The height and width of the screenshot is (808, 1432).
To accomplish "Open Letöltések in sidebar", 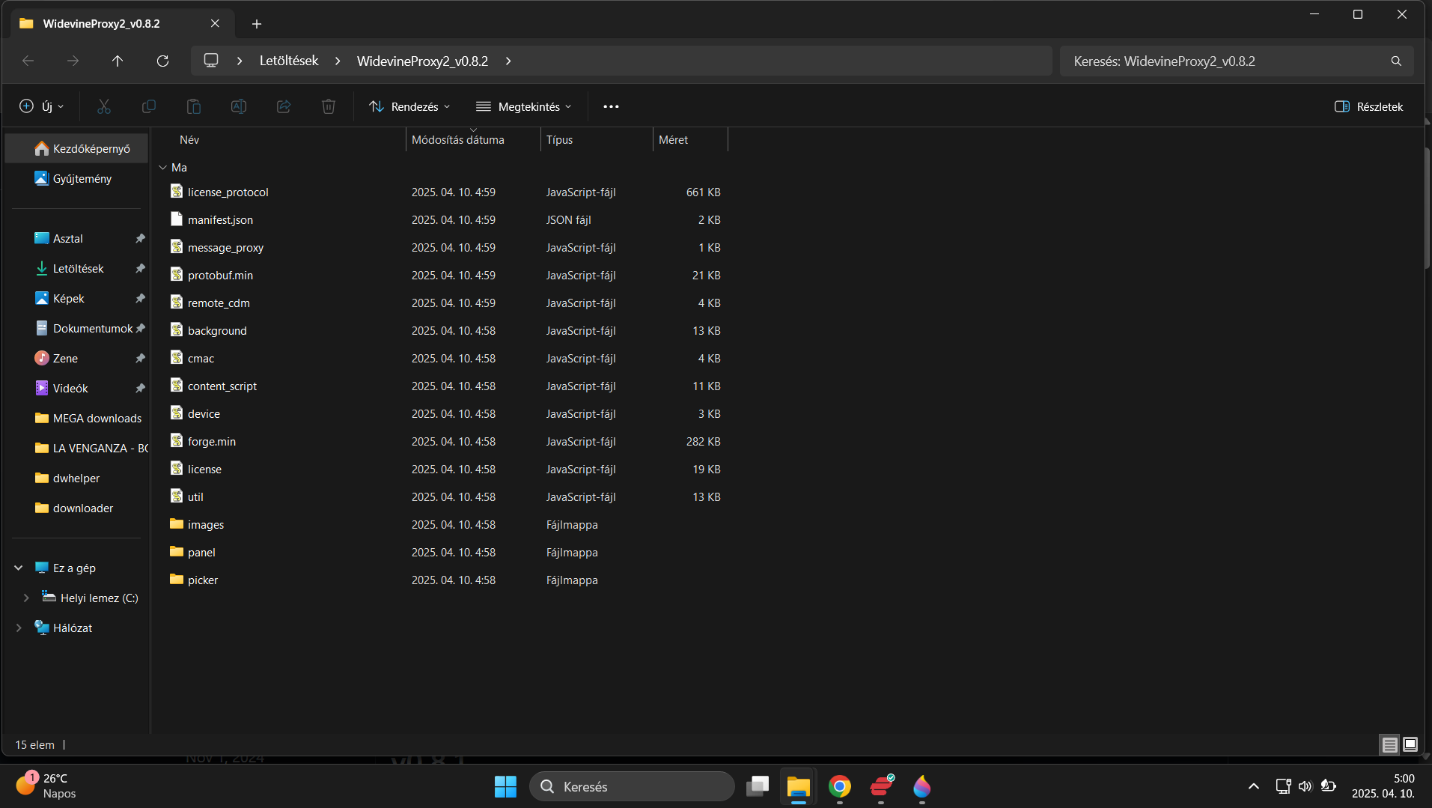I will point(76,268).
